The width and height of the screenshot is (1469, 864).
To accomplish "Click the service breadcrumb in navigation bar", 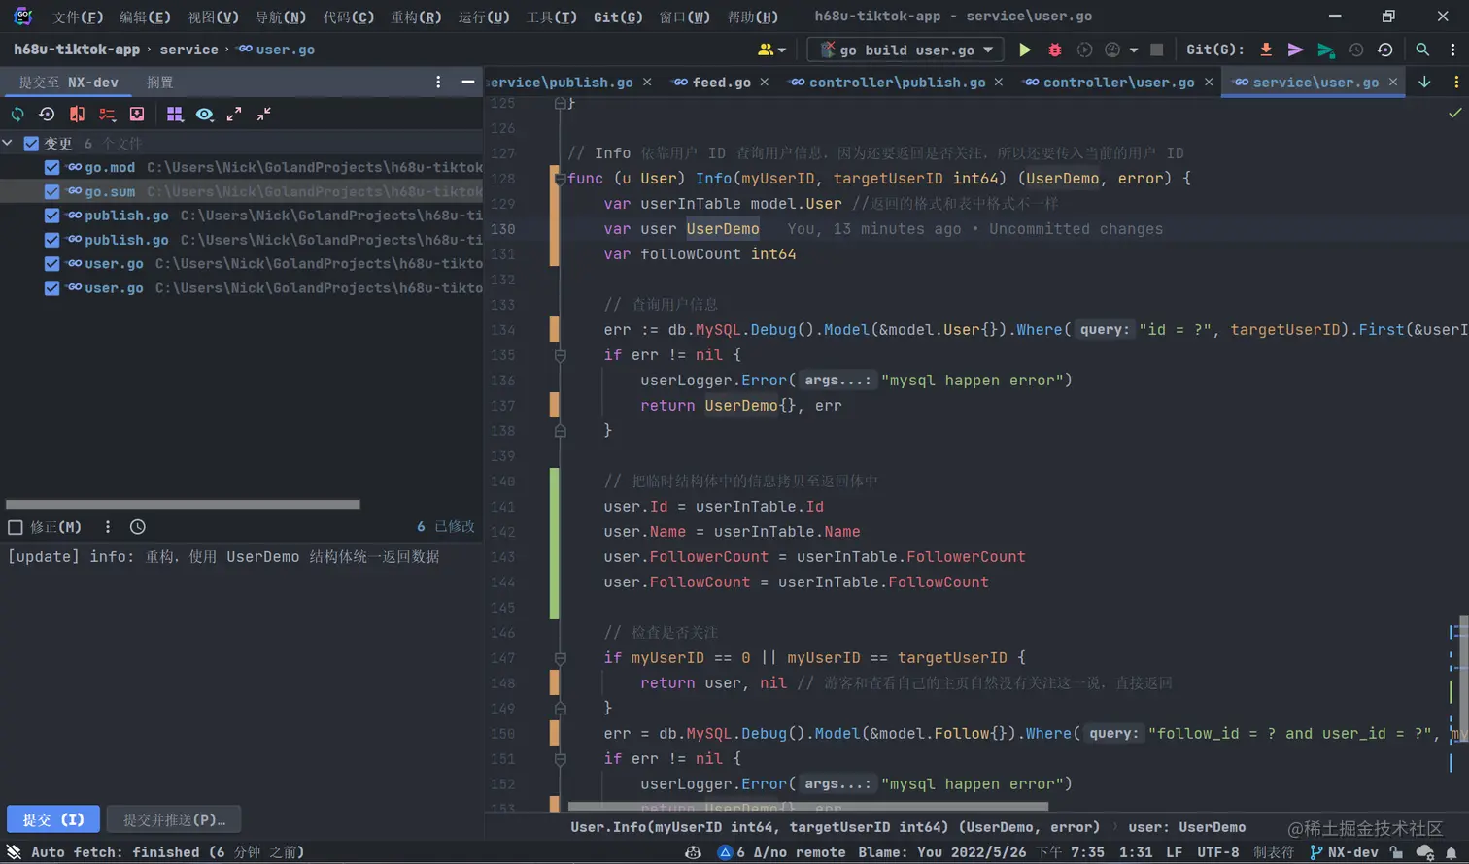I will [x=188, y=50].
